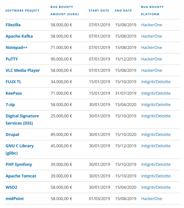Click the FLUX TL project link
The width and height of the screenshot is (184, 208).
(13, 82)
